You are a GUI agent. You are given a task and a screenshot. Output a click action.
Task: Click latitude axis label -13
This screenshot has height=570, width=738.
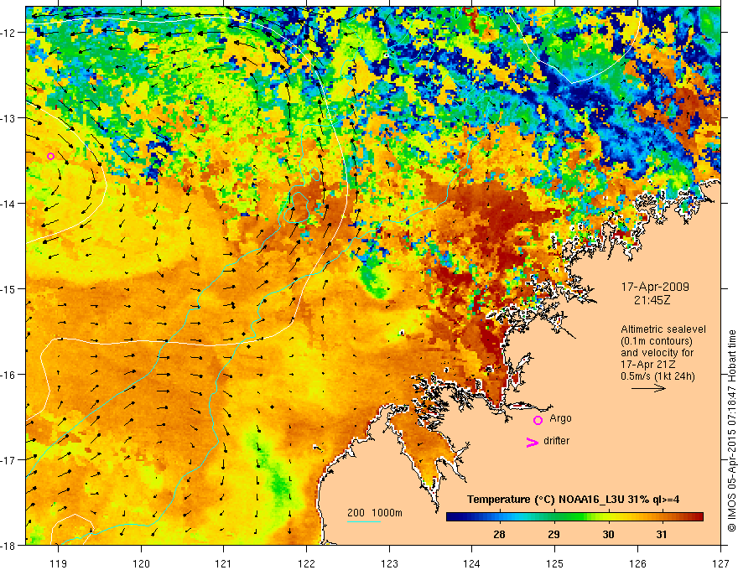[9, 118]
